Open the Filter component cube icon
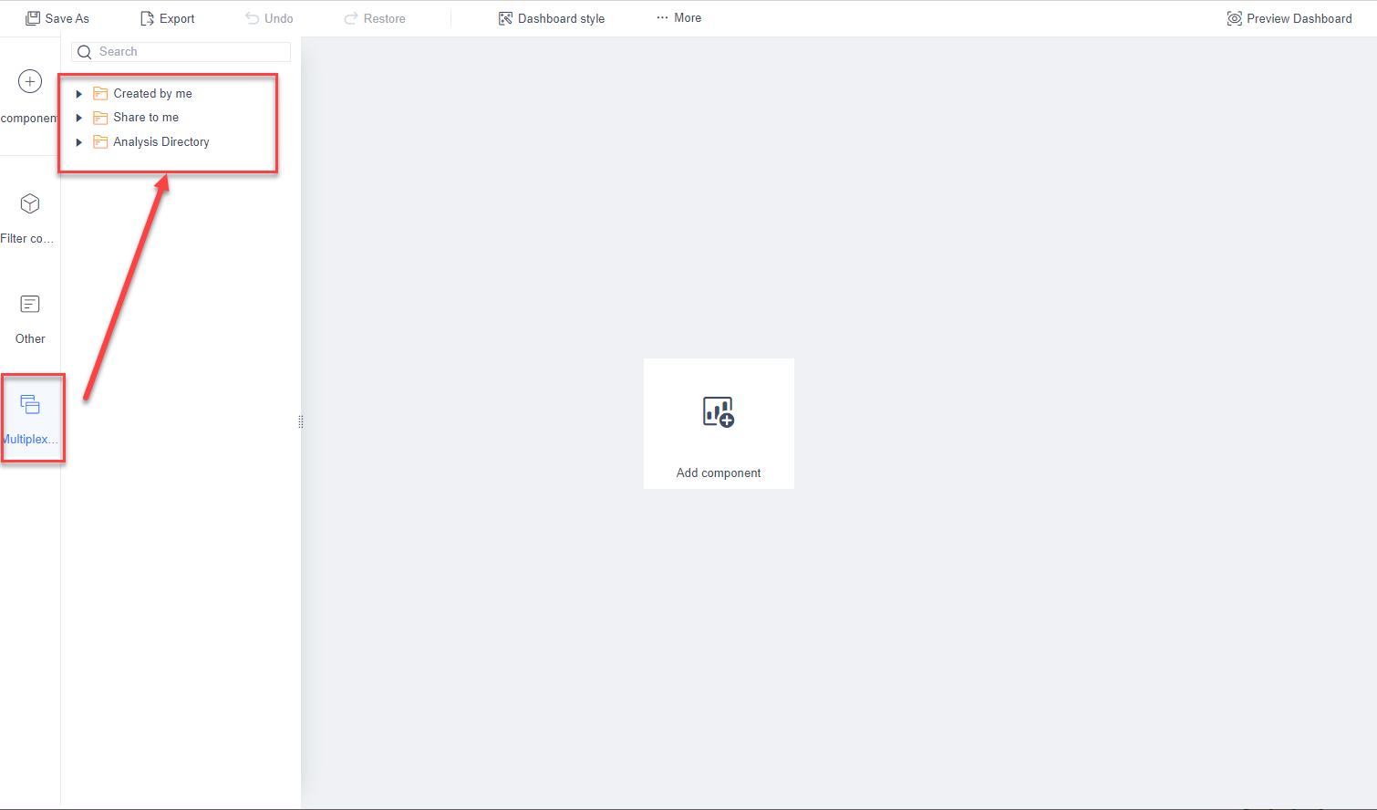This screenshot has height=810, width=1377. tap(30, 203)
